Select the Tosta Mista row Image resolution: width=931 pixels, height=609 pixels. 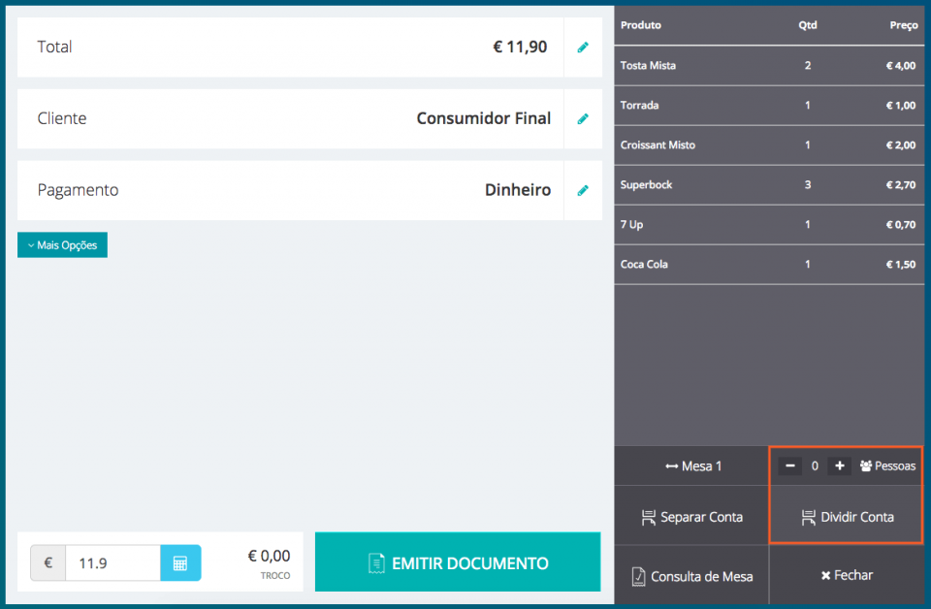click(768, 66)
